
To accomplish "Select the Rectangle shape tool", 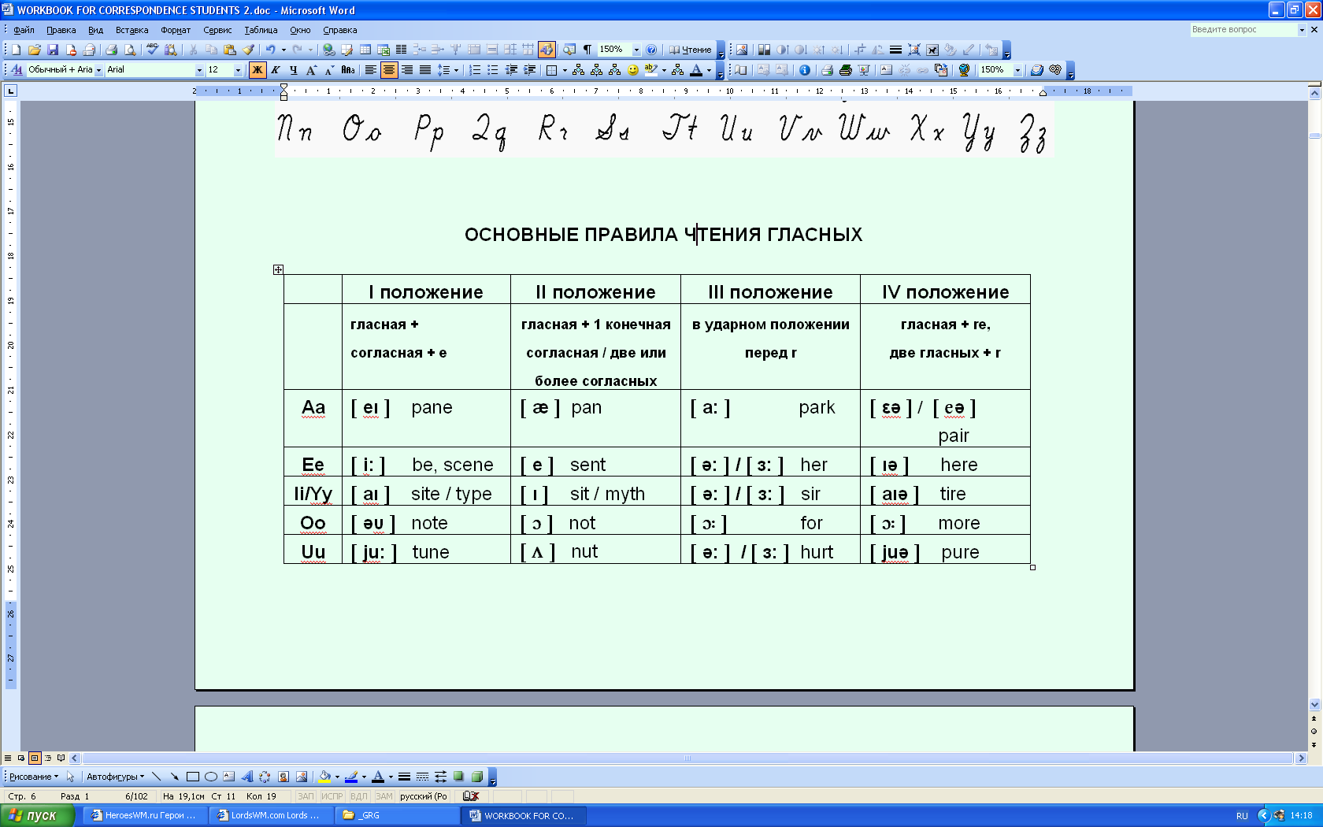I will click(x=192, y=777).
